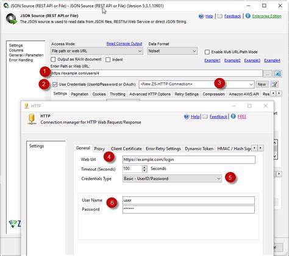Open the Example4 link
Viewport: 289px width, 256px height.
tap(272, 60)
